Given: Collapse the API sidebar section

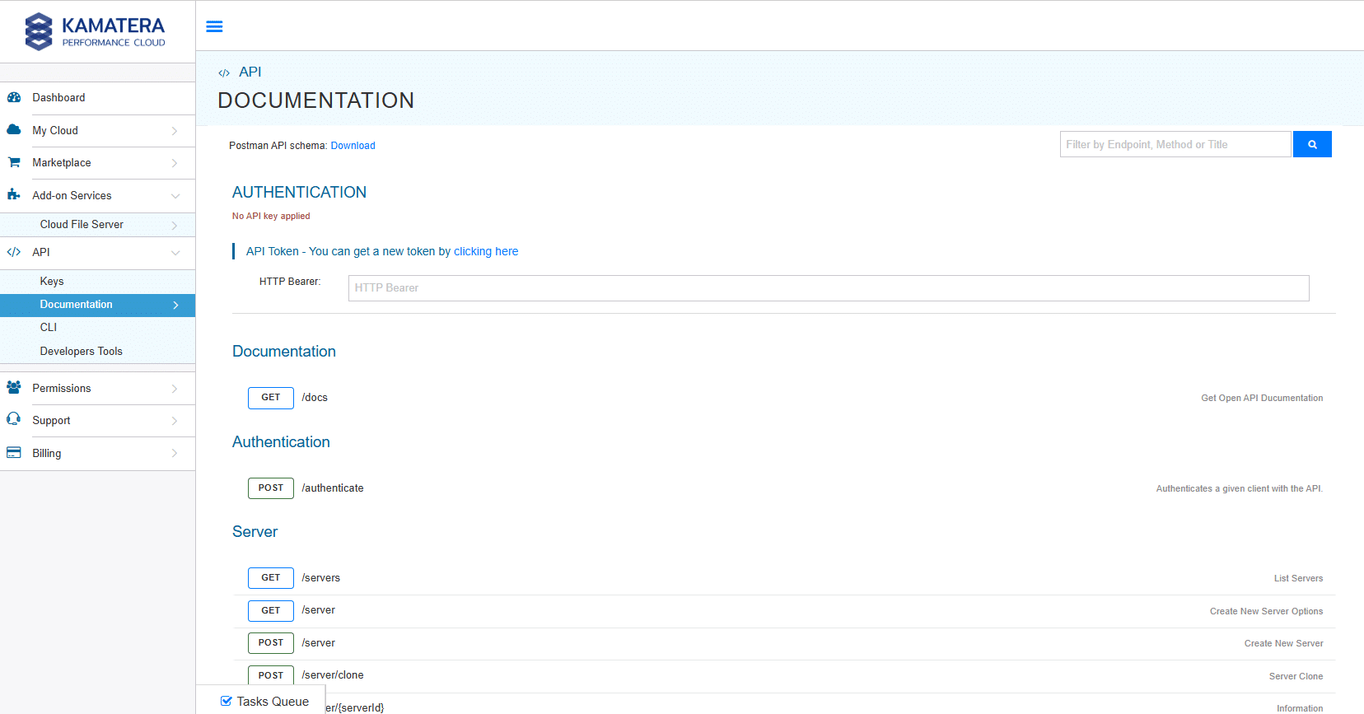Looking at the screenshot, I should tap(175, 253).
